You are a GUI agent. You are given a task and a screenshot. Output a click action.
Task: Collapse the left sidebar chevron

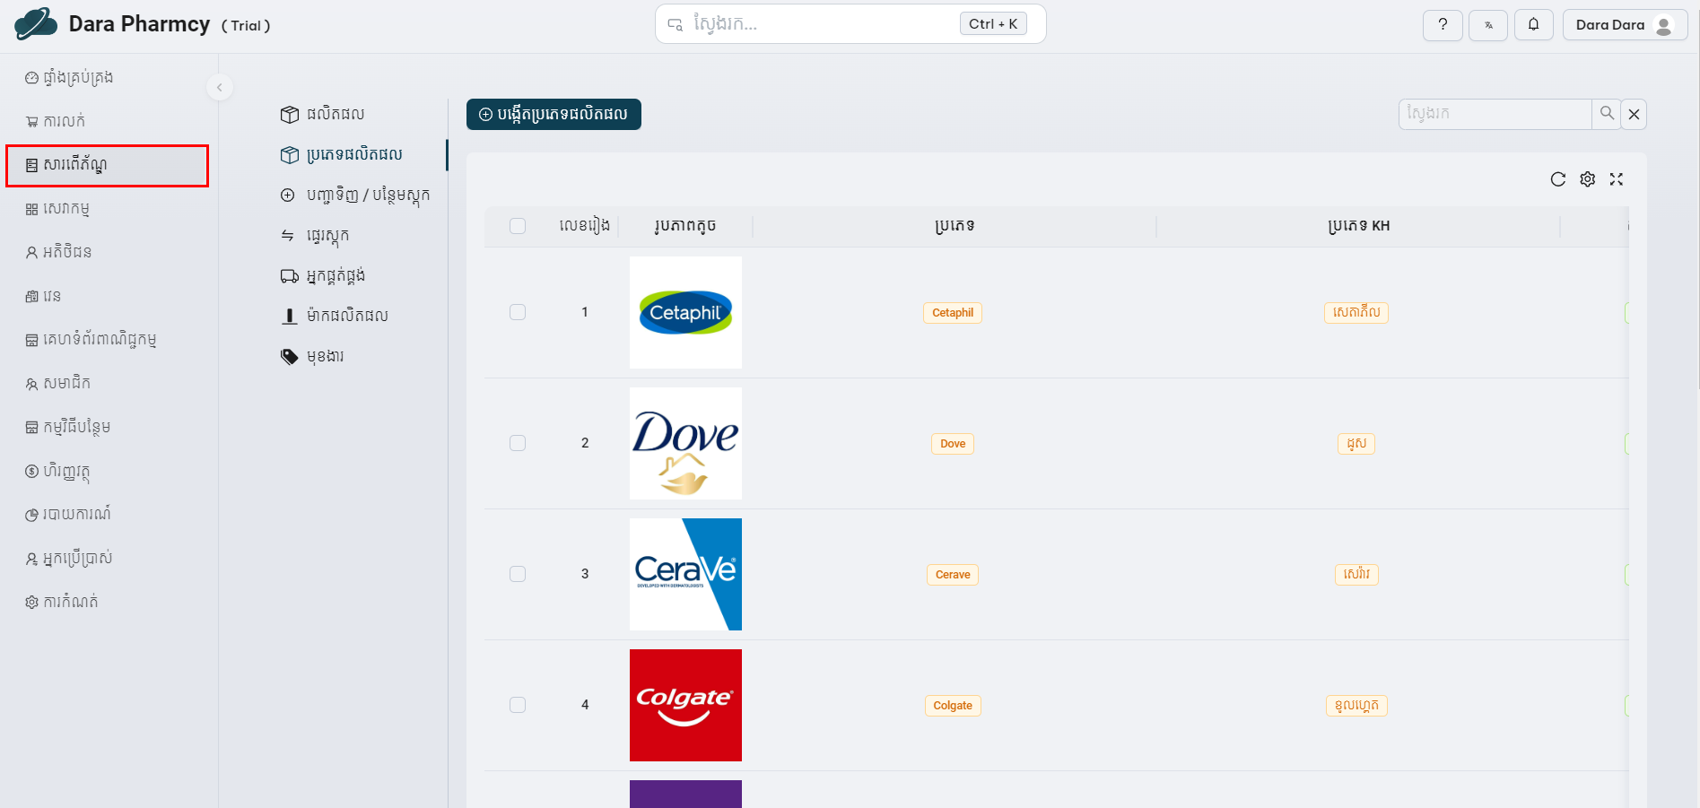pyautogui.click(x=219, y=87)
